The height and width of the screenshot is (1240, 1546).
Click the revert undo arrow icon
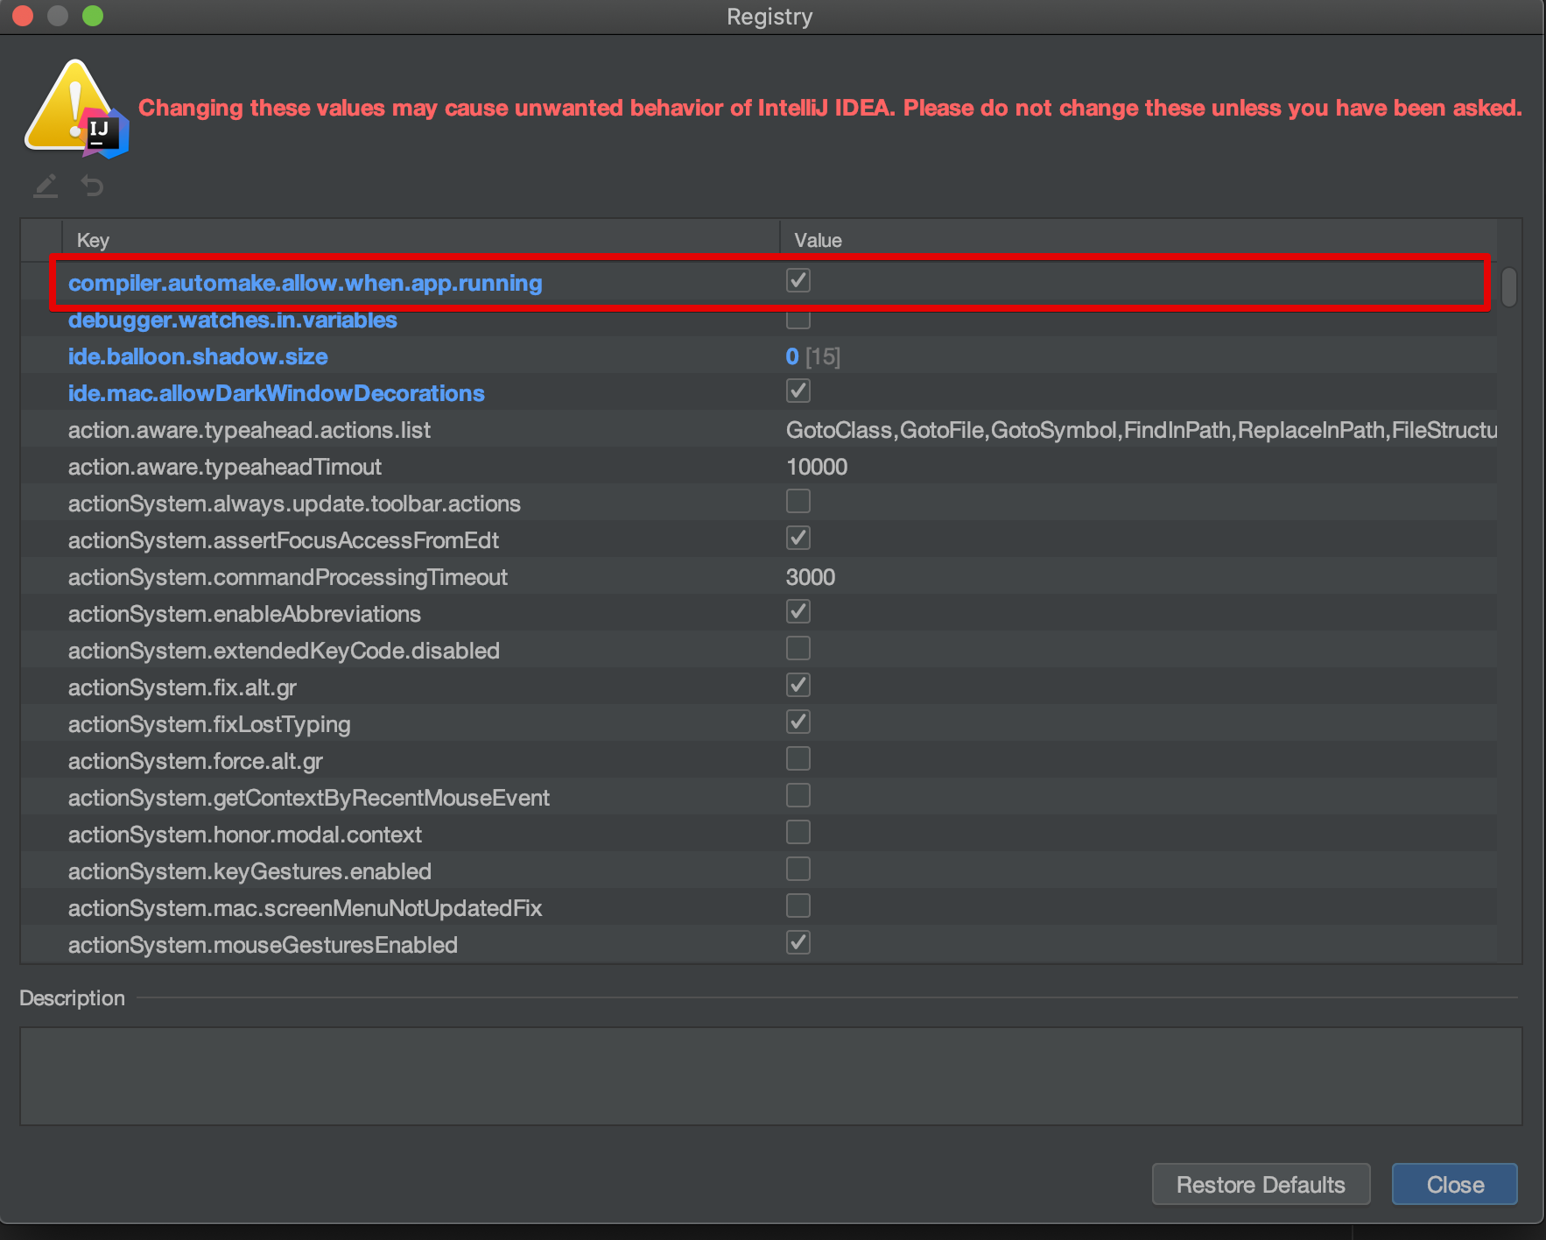tap(92, 186)
